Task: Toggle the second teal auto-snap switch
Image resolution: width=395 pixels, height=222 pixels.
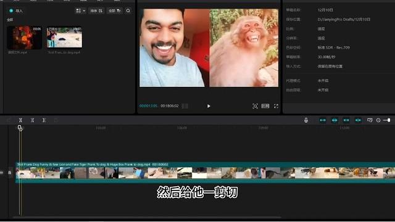Action: point(335,120)
